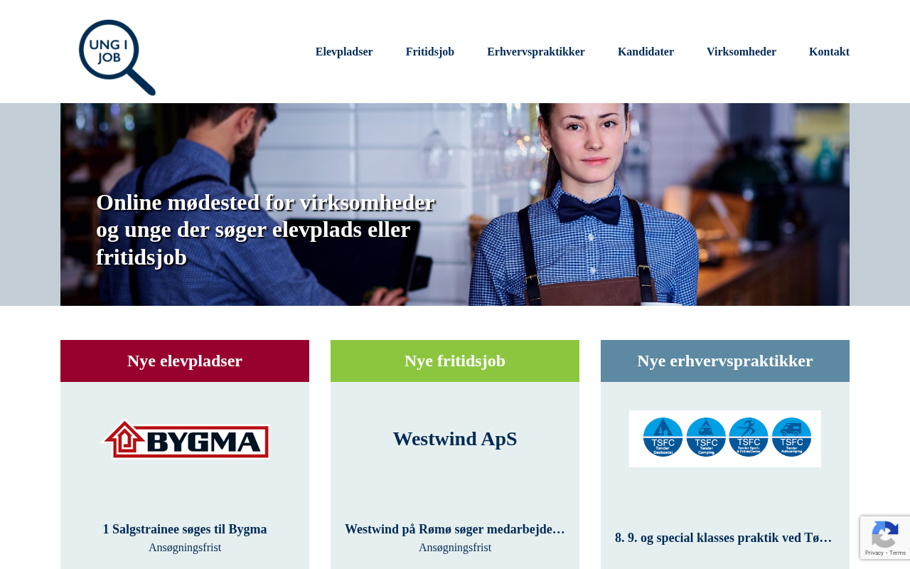910x569 pixels.
Task: Open the Westwind på Rømø job listing
Action: click(455, 529)
